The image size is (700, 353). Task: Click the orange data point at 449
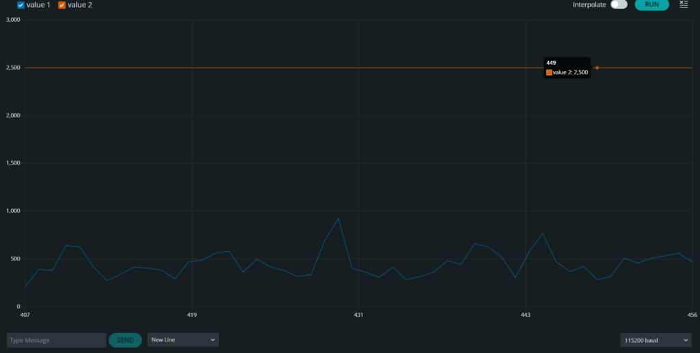[x=597, y=68]
